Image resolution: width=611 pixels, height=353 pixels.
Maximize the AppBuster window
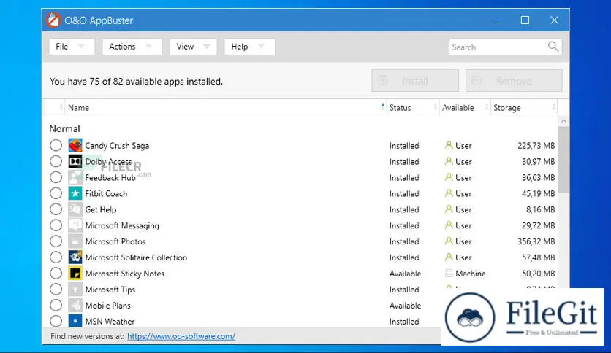(525, 20)
